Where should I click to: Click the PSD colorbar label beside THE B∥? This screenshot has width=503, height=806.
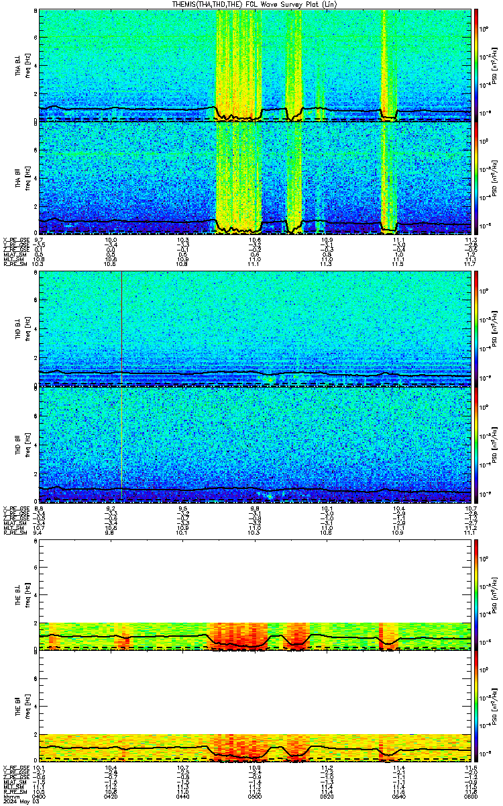pos(494,707)
